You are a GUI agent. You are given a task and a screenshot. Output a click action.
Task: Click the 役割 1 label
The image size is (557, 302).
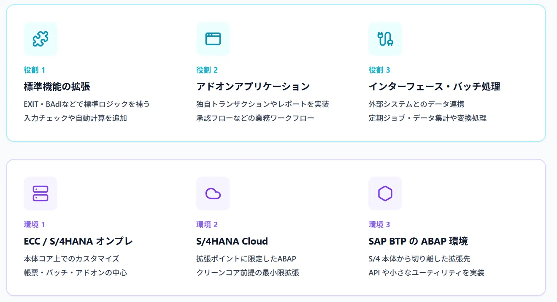tap(35, 70)
